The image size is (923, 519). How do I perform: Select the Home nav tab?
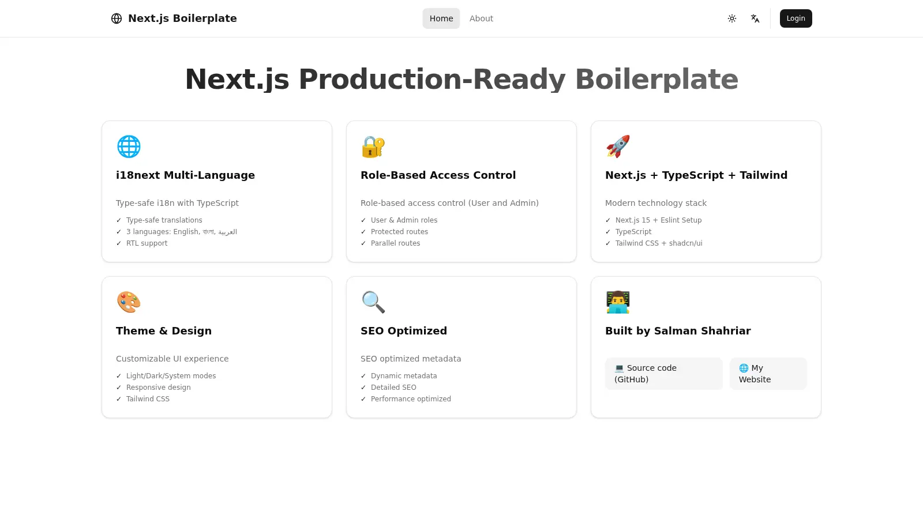[441, 18]
